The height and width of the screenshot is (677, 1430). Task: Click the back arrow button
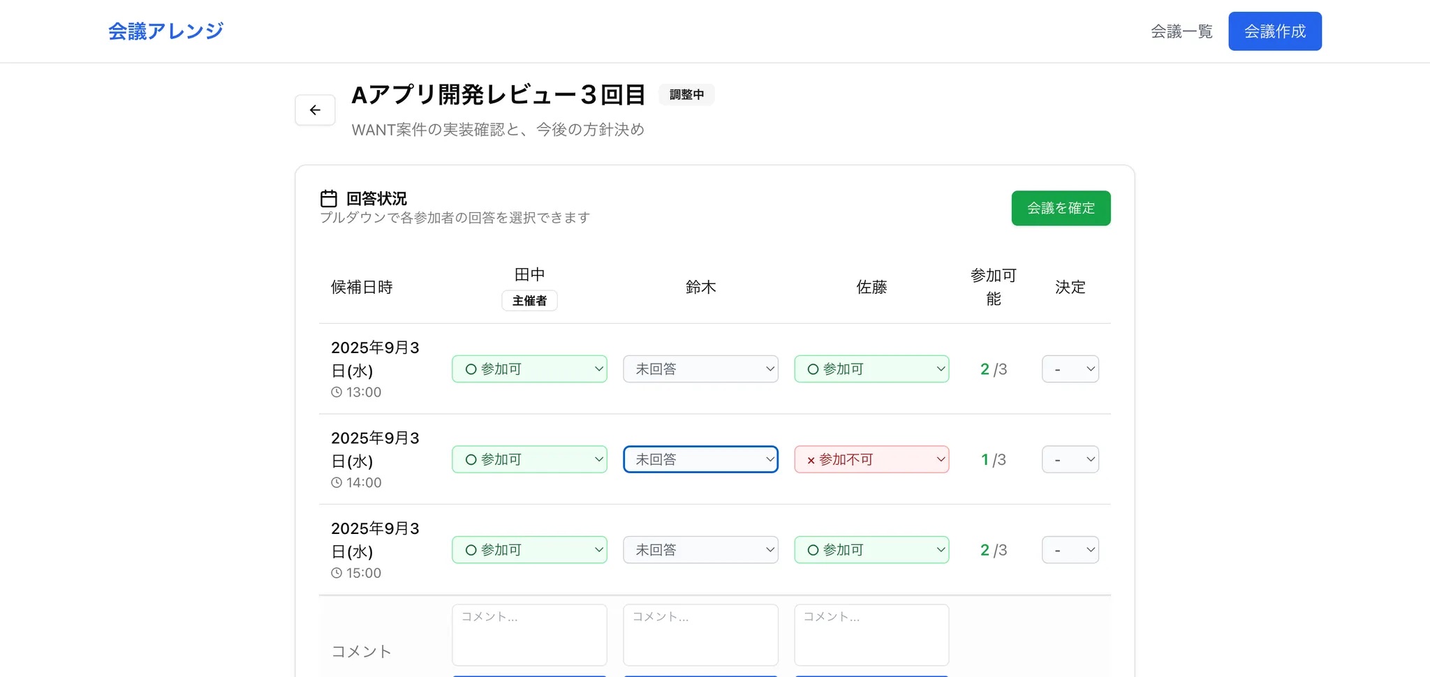pyautogui.click(x=315, y=110)
